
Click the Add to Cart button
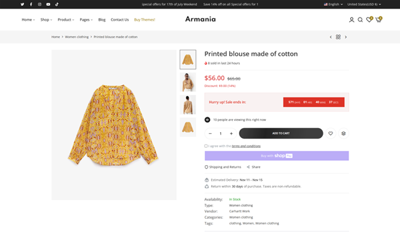pyautogui.click(x=281, y=133)
